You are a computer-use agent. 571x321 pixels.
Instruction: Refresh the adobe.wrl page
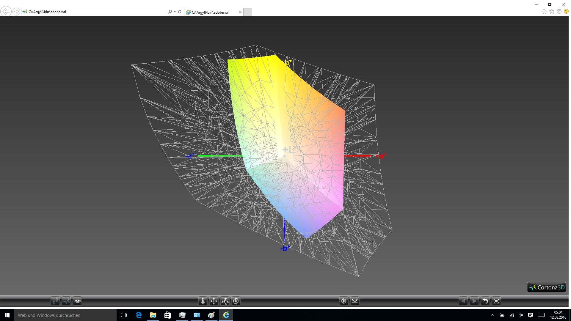[180, 12]
